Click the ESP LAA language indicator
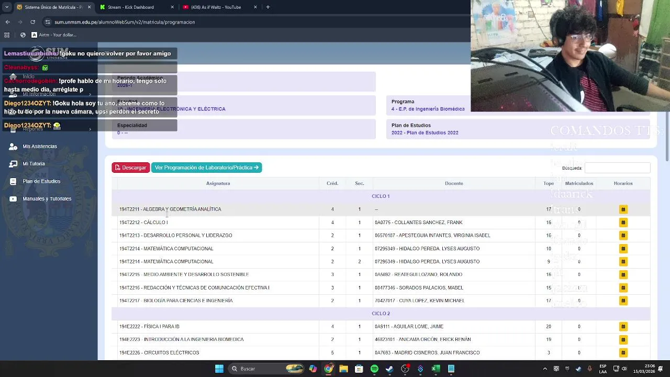Viewport: 670px width, 377px height. (603, 369)
